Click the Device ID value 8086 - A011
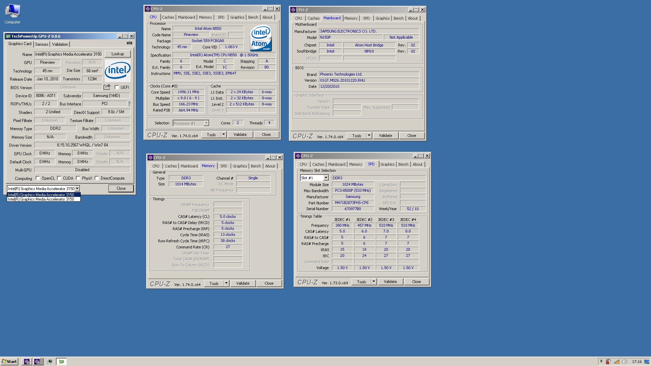 (x=46, y=96)
